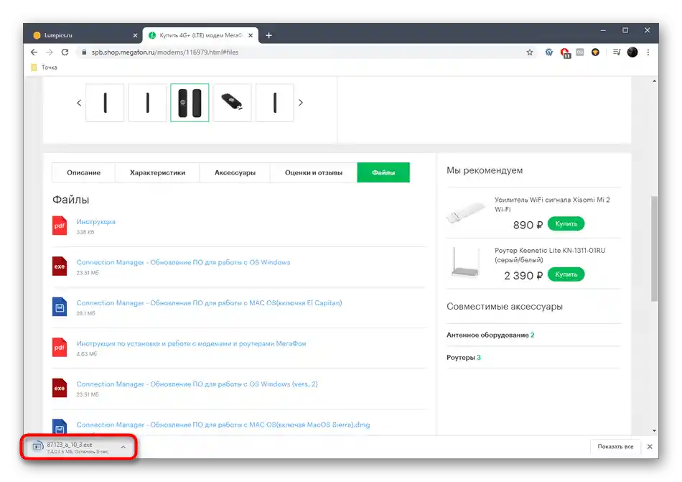Open the Описание tab
682x482 pixels.
pyautogui.click(x=83, y=172)
